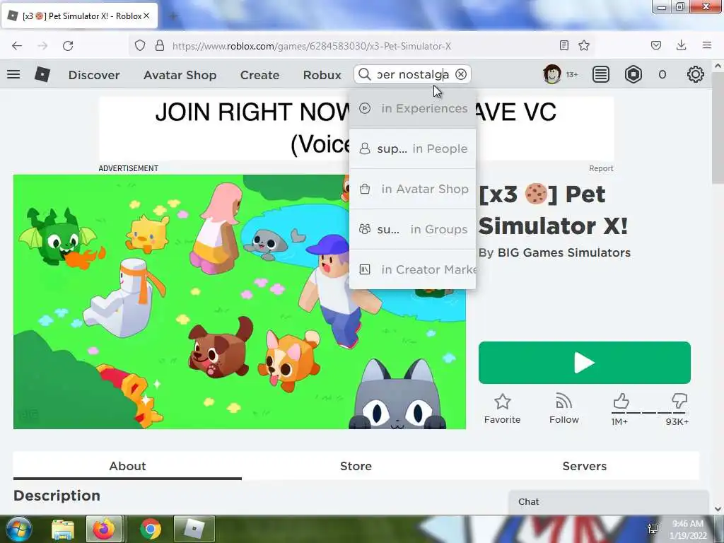Dislike the game with thumbs down
The image size is (724, 543).
click(x=679, y=401)
